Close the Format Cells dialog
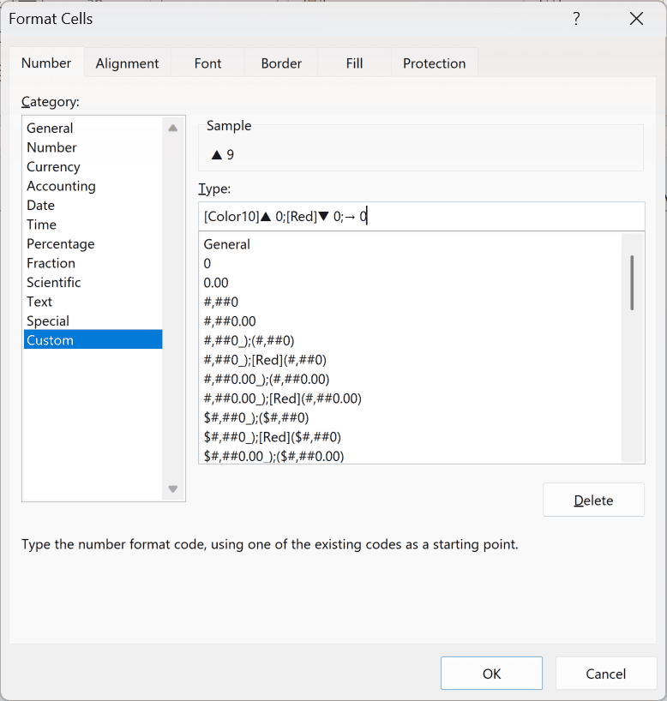 pyautogui.click(x=636, y=19)
